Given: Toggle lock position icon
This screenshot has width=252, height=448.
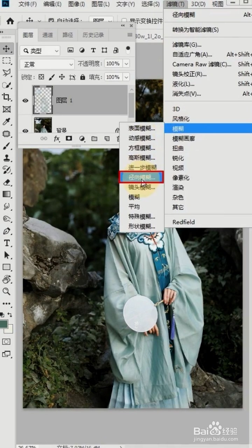Looking at the screenshot, I should 62,77.
